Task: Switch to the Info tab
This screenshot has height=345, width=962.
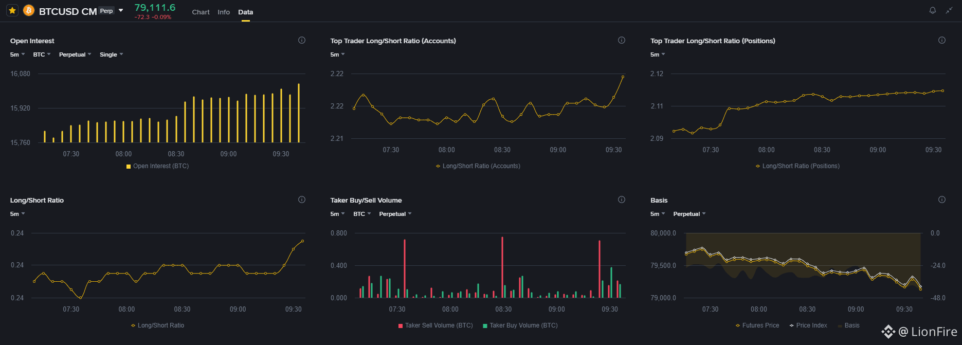Action: click(224, 12)
